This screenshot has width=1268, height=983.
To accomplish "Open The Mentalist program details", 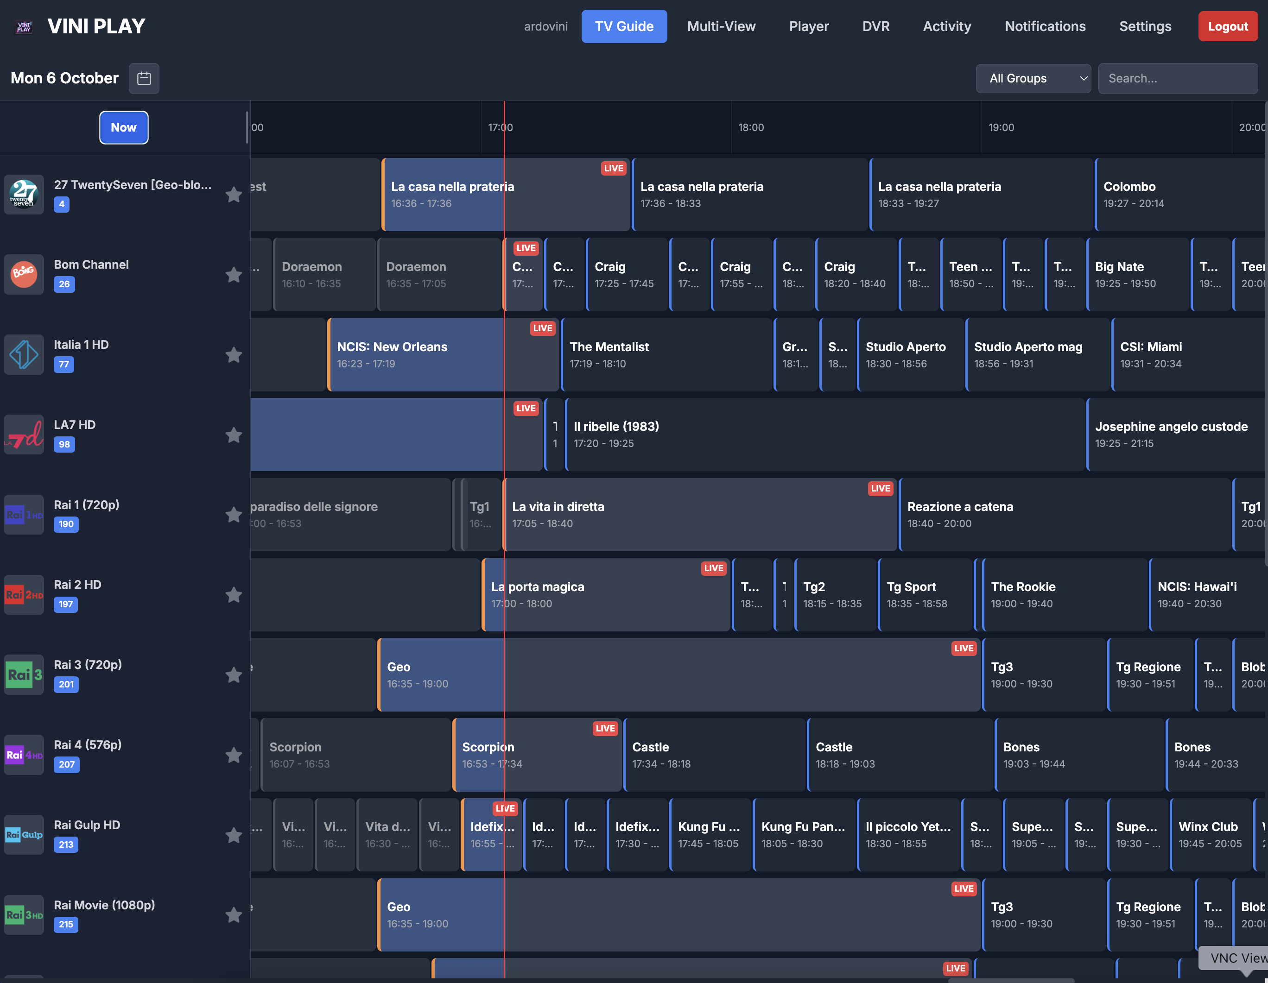I will pyautogui.click(x=666, y=354).
